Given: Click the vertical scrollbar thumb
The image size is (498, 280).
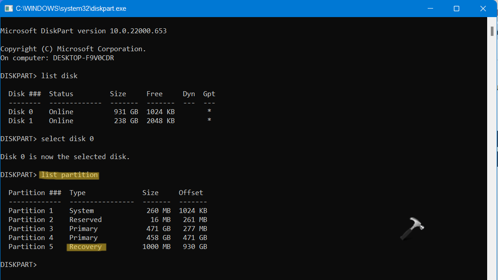Looking at the screenshot, I should tap(492, 31).
